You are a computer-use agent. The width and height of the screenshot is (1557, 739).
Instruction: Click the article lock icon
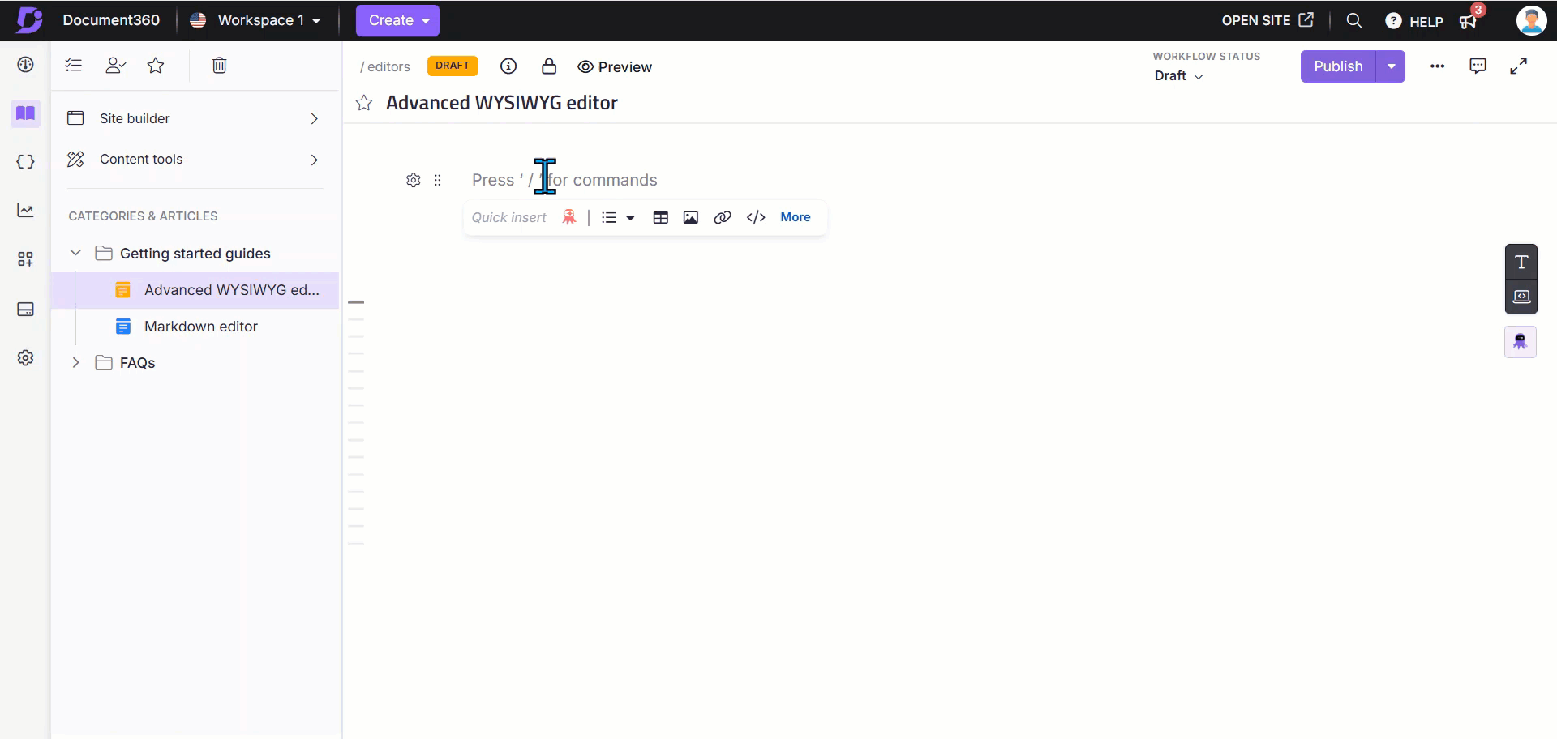(x=549, y=66)
